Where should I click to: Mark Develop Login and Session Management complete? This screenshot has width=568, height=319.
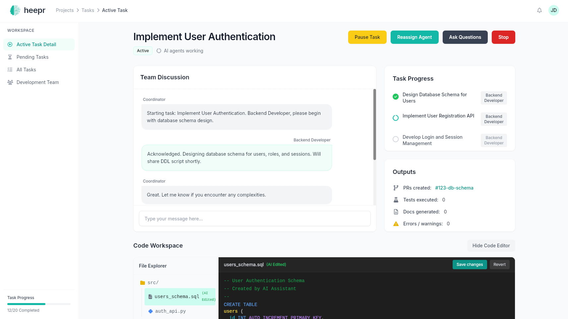click(395, 139)
